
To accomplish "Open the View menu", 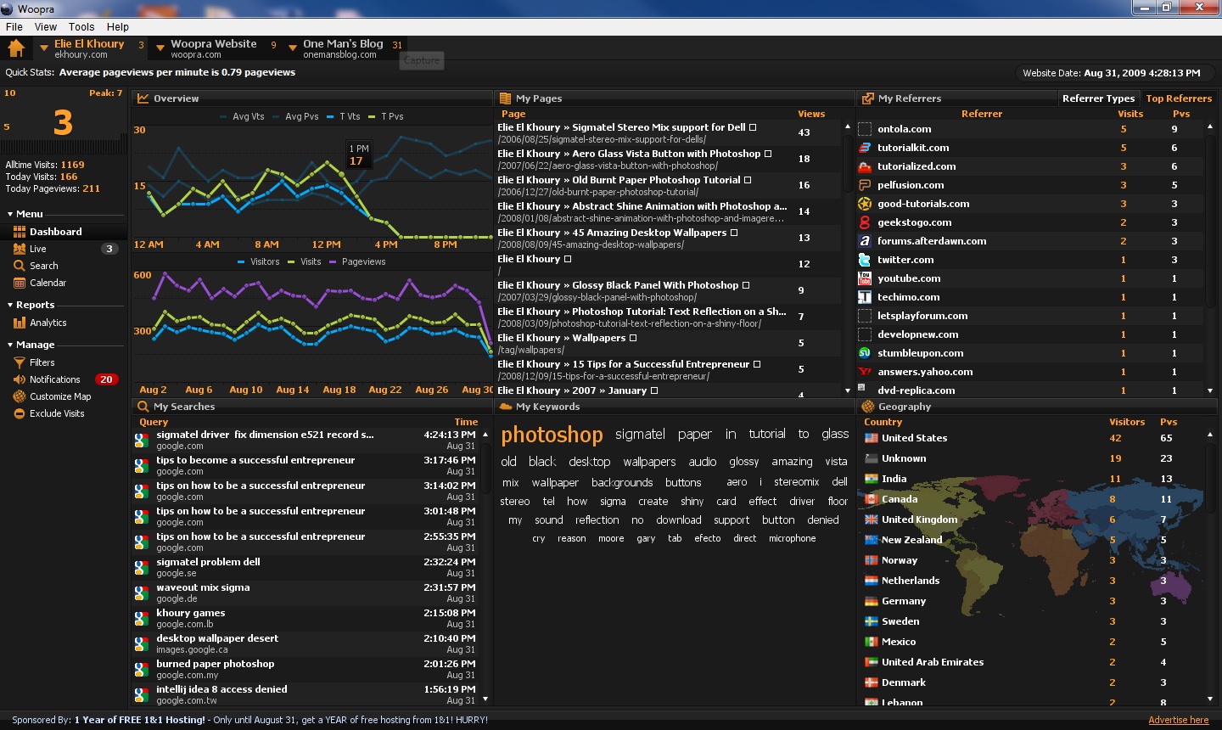I will [x=46, y=27].
